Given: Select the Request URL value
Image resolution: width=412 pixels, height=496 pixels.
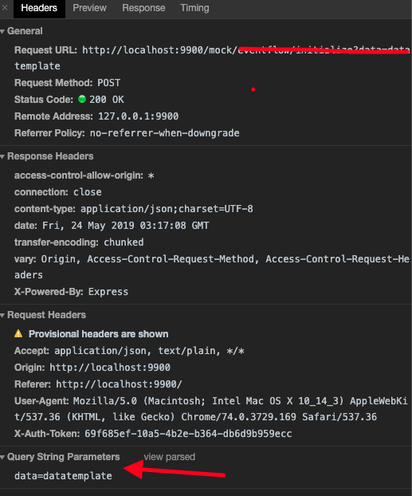Looking at the screenshot, I should 212,58.
